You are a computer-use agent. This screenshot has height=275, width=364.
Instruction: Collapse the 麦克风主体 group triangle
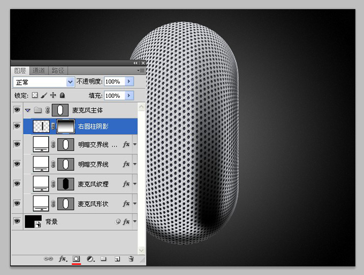point(28,111)
